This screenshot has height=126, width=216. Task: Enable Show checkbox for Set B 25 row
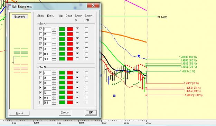41,77
